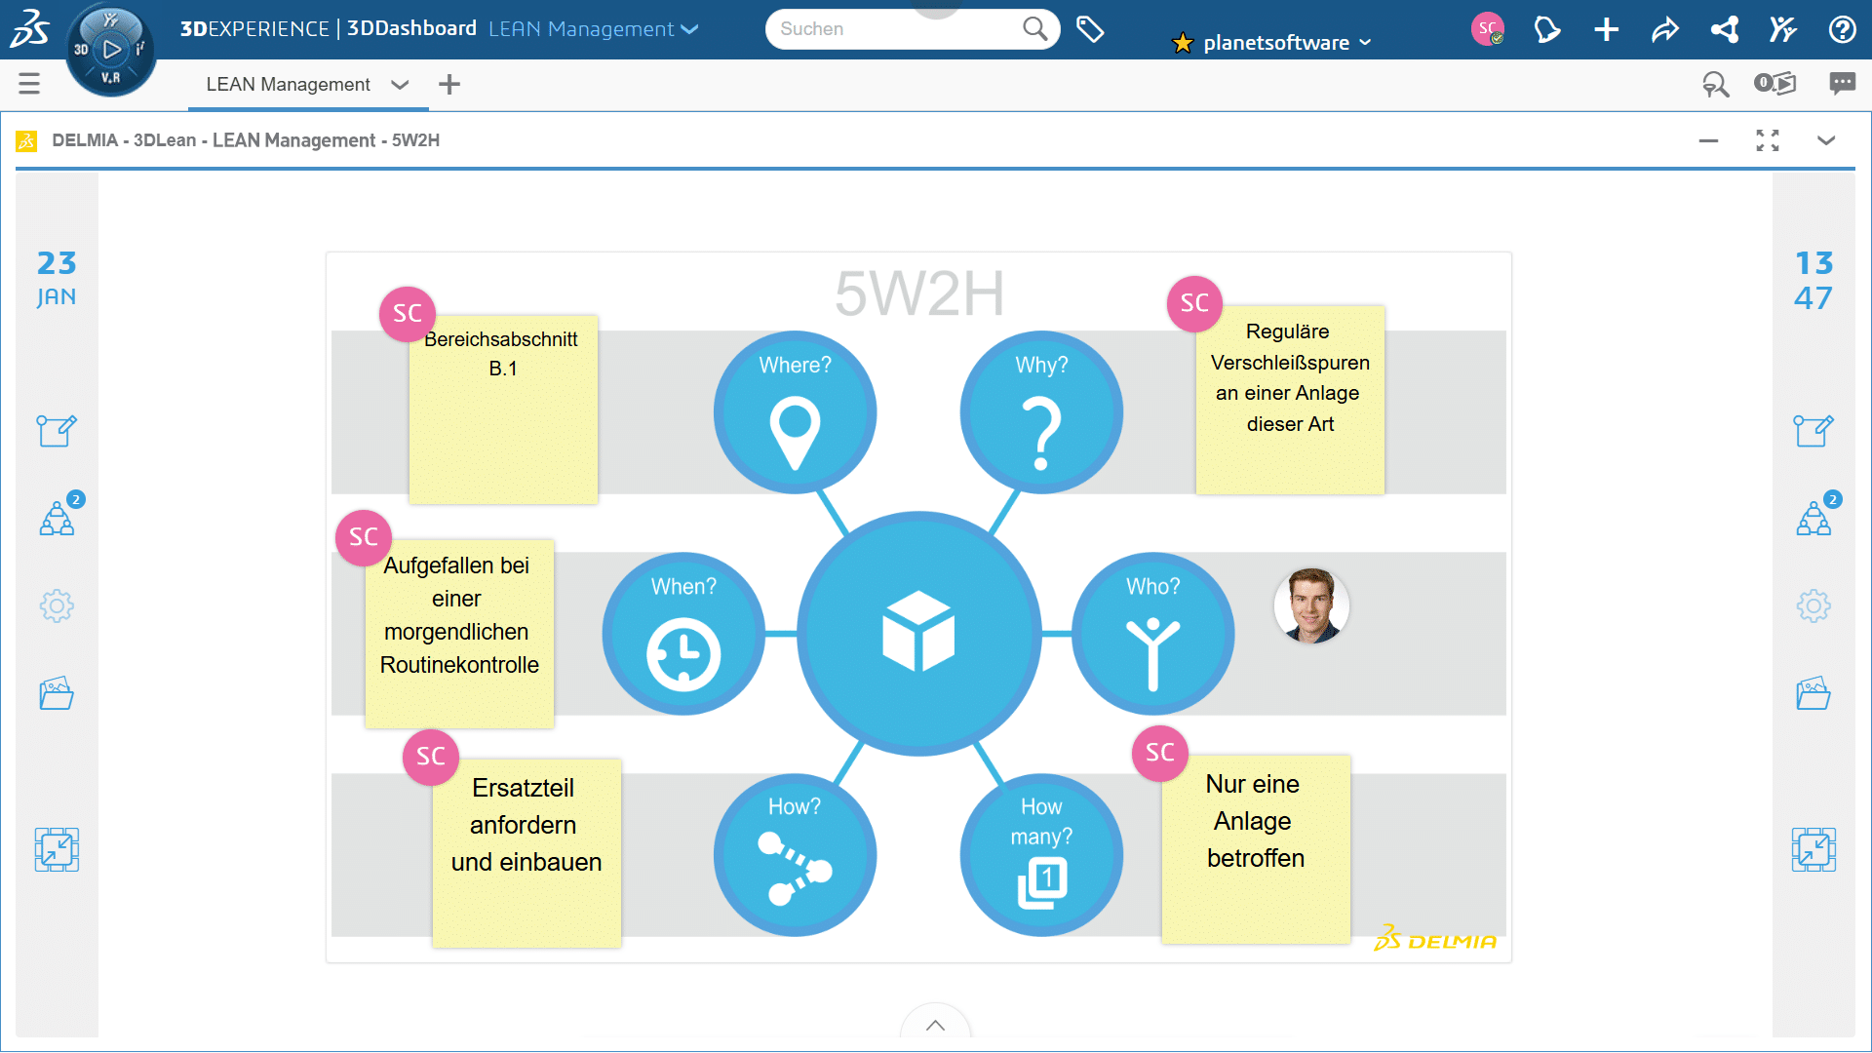This screenshot has height=1053, width=1872.
Task: Open the LEAN Management tab chevron menu
Action: (x=400, y=85)
